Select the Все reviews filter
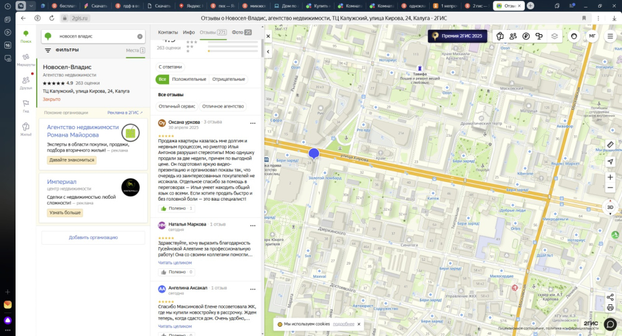The height and width of the screenshot is (336, 622). [x=162, y=79]
